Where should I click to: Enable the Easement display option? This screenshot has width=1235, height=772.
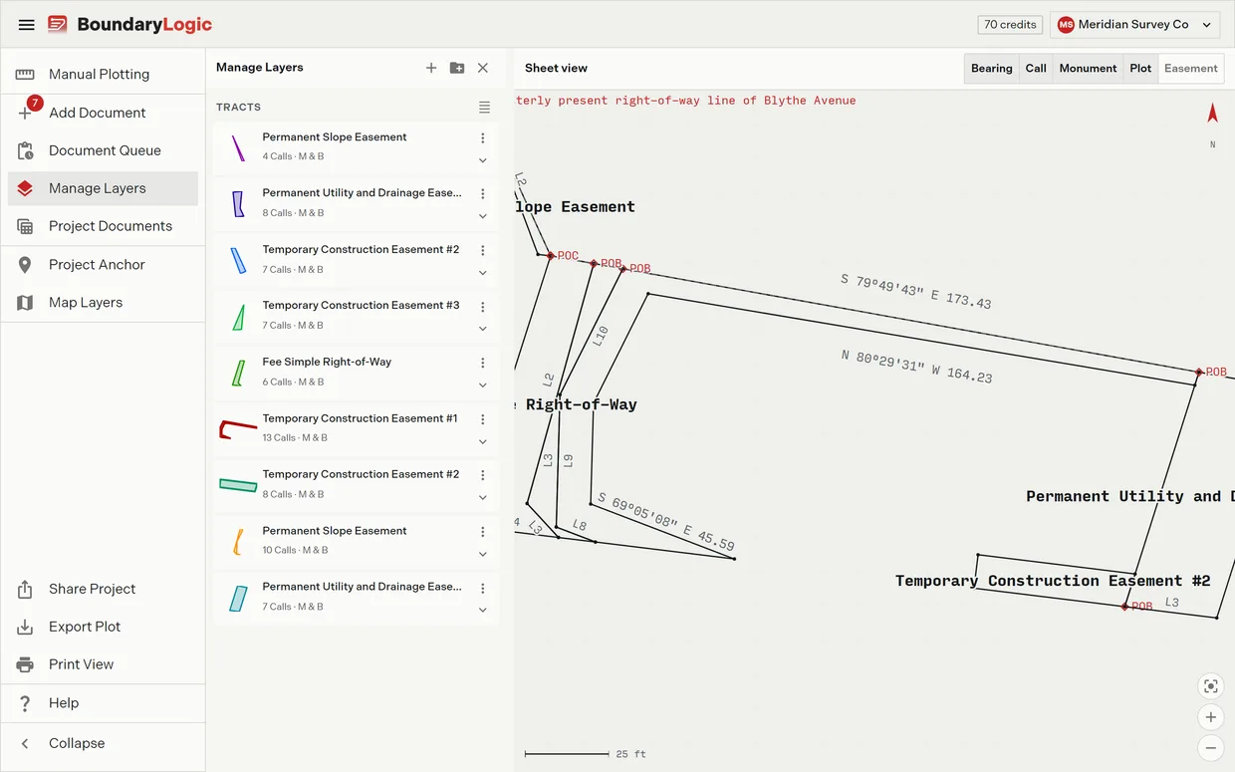coord(1191,69)
